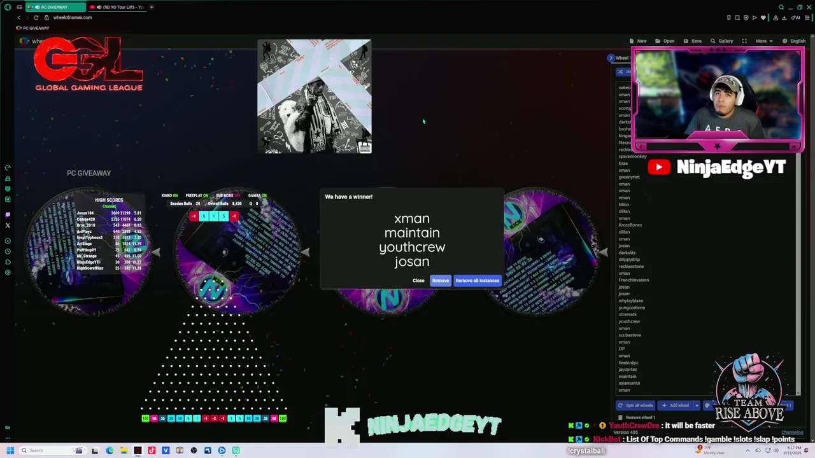Launch Microsoft Edge from the taskbar
The image size is (815, 458).
pos(110,450)
